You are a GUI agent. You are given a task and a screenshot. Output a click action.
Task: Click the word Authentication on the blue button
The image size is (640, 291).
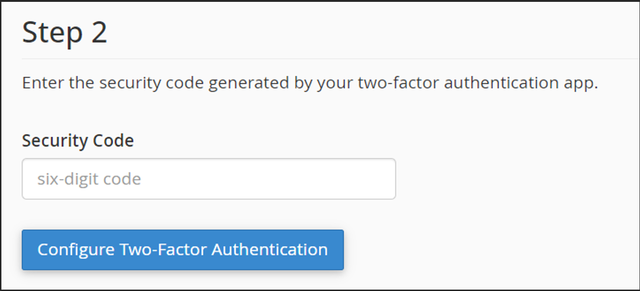269,249
